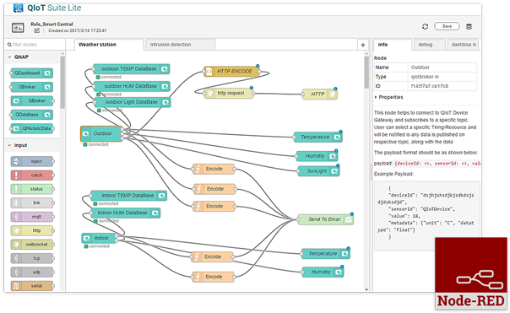The width and height of the screenshot is (510, 313).
Task: Select the QDashboard palette node
Action: click(x=31, y=73)
